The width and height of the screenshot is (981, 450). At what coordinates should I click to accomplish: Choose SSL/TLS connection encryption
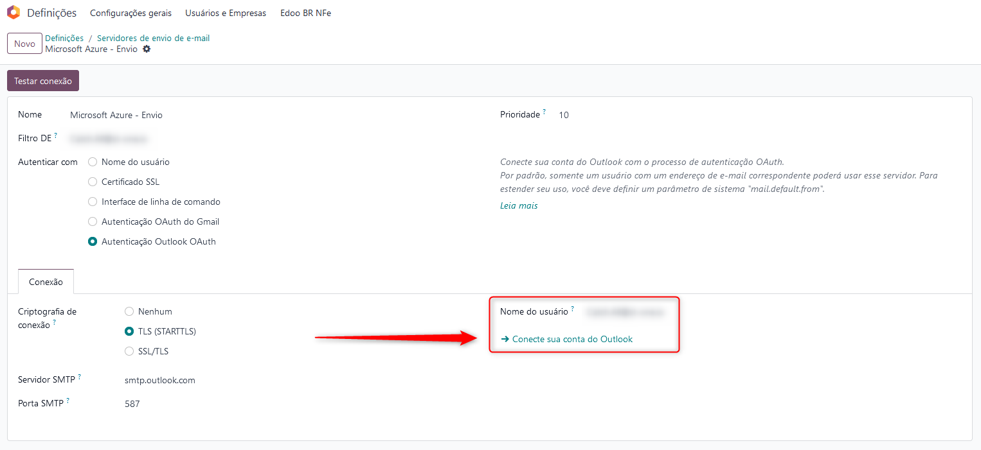(x=129, y=351)
